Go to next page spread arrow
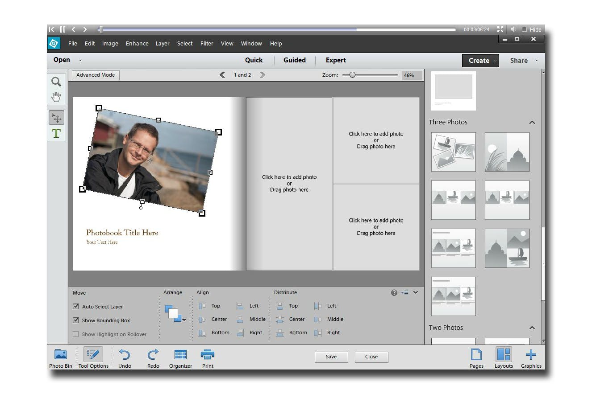This screenshot has width=592, height=394. (263, 75)
